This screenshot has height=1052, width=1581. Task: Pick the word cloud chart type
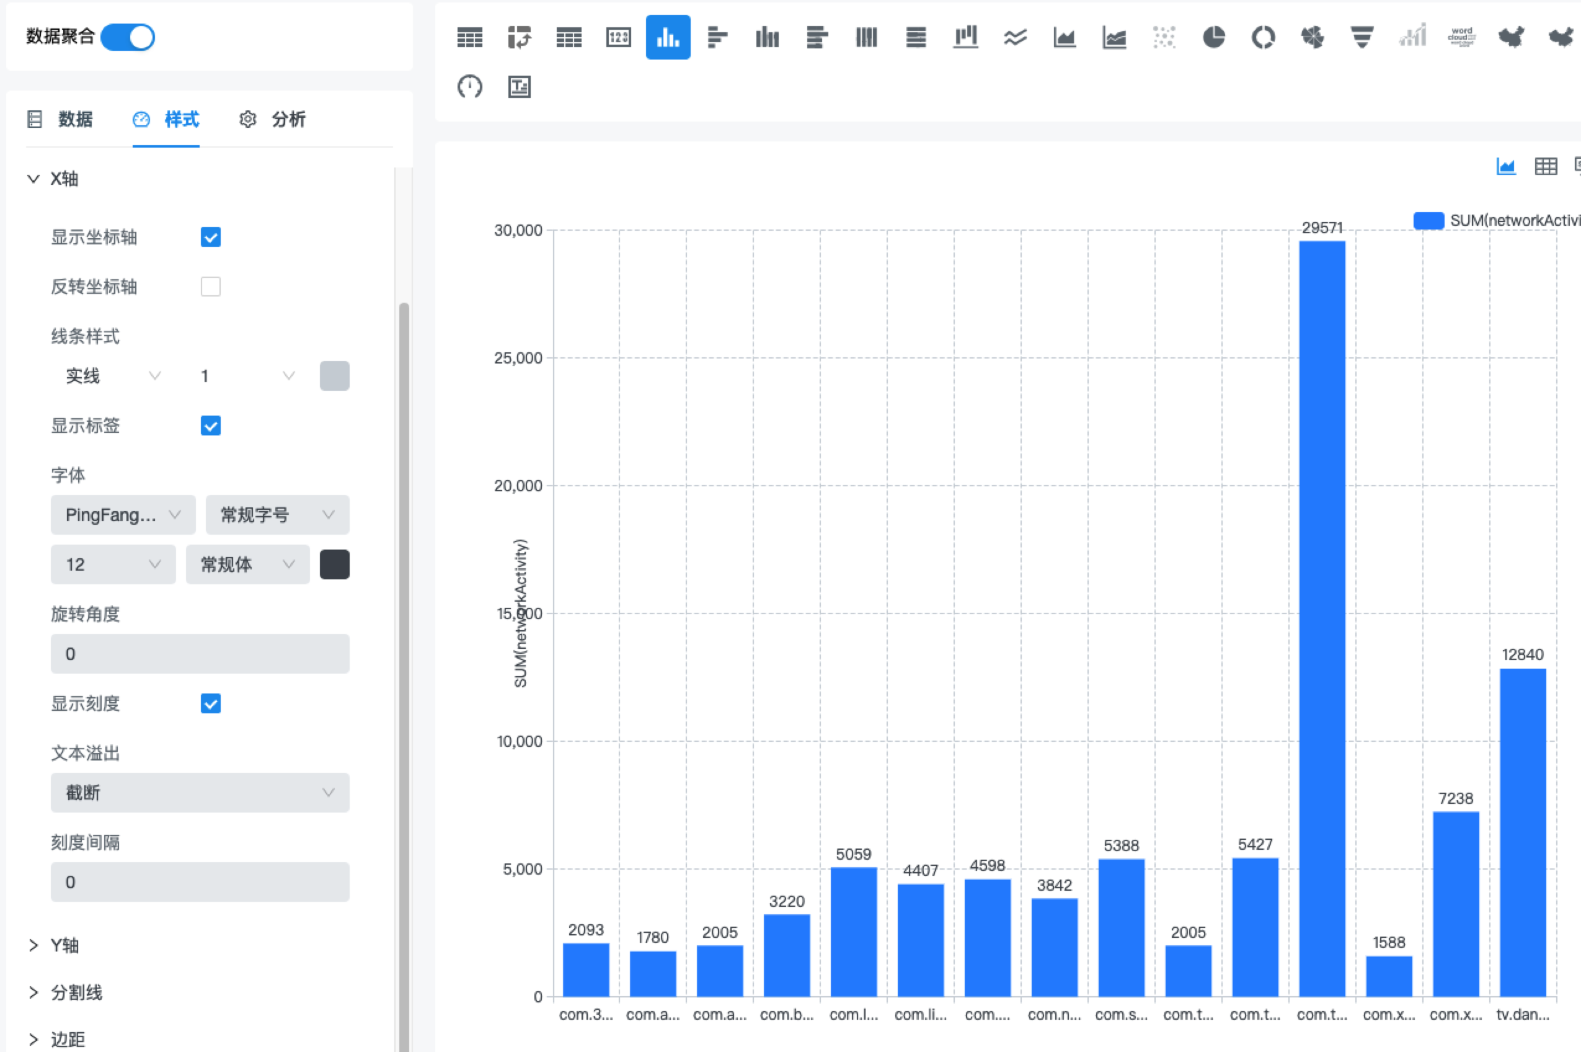tap(1461, 37)
